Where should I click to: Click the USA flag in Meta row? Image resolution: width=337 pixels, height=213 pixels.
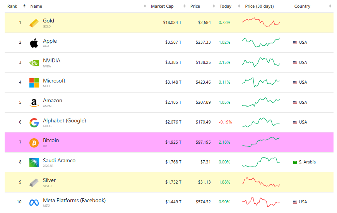click(295, 202)
